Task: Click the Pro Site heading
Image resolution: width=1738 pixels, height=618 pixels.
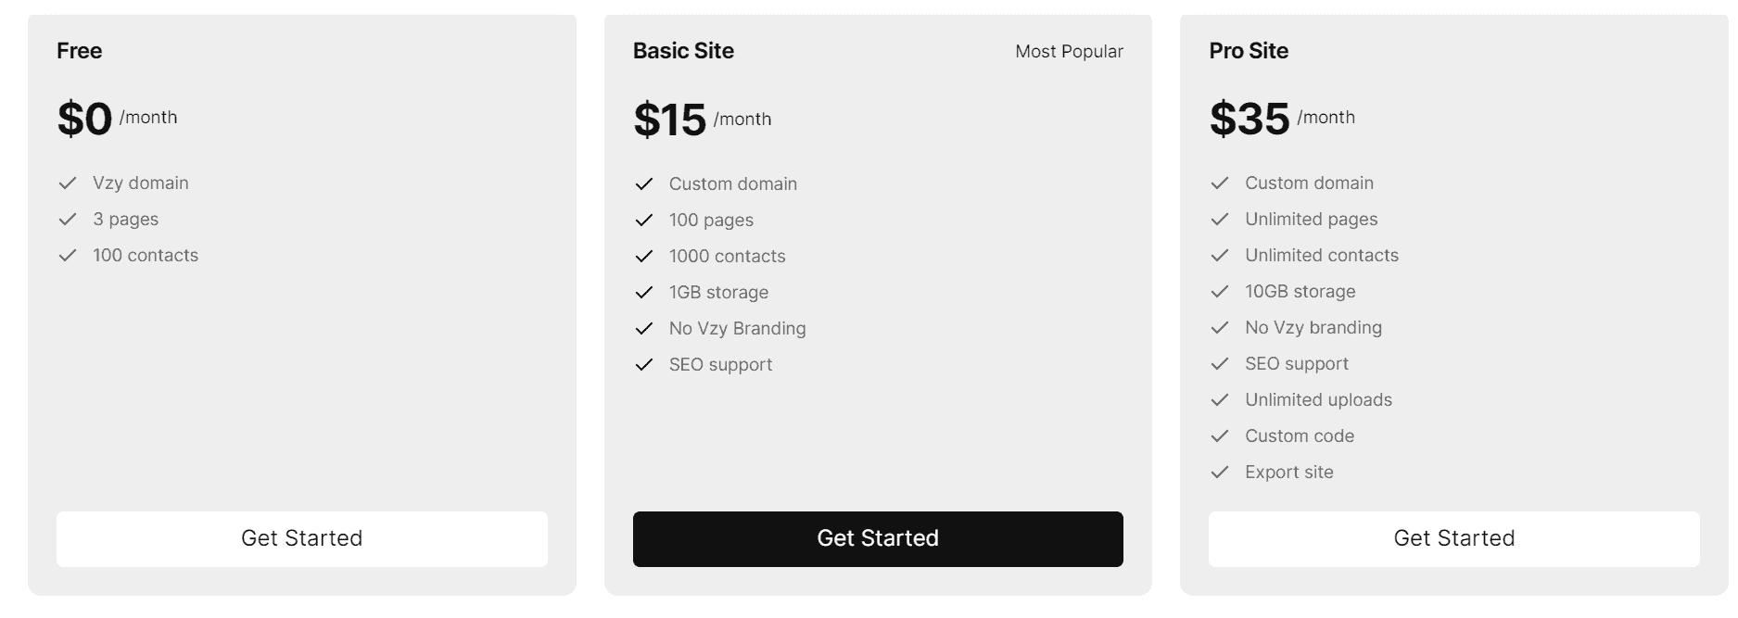Action: (1250, 51)
